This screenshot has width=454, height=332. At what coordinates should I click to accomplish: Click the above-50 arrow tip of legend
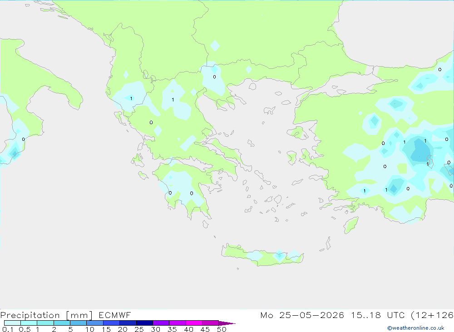pos(227,323)
